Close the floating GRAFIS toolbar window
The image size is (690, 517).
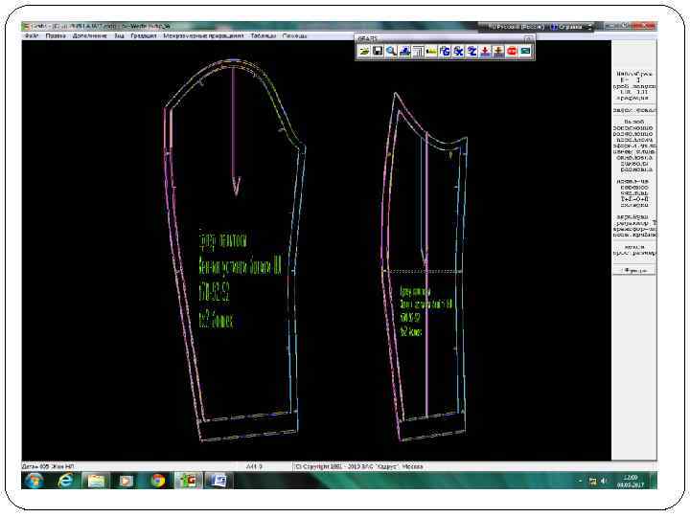point(529,38)
